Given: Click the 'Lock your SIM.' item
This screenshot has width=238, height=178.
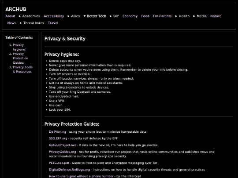Looking at the screenshot, I should tap(60, 109).
